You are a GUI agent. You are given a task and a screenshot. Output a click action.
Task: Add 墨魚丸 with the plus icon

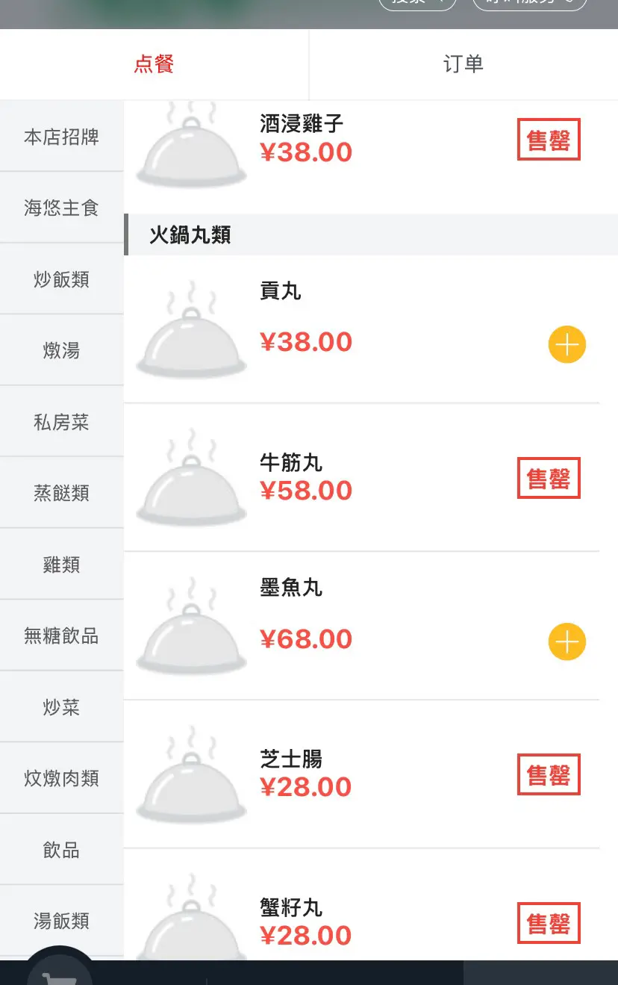coord(567,641)
